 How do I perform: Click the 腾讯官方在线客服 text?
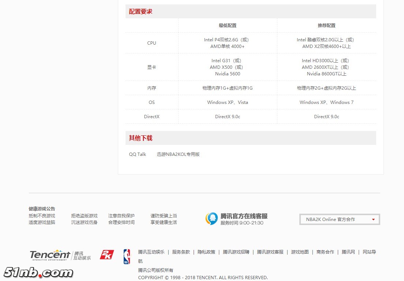(x=244, y=216)
